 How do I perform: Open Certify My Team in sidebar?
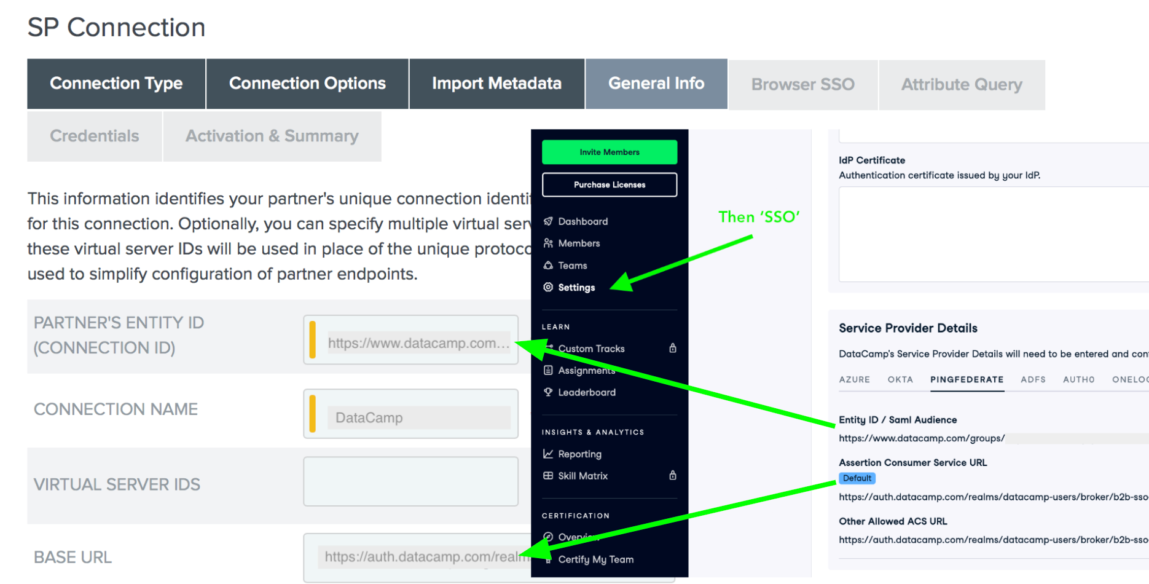[x=595, y=559]
